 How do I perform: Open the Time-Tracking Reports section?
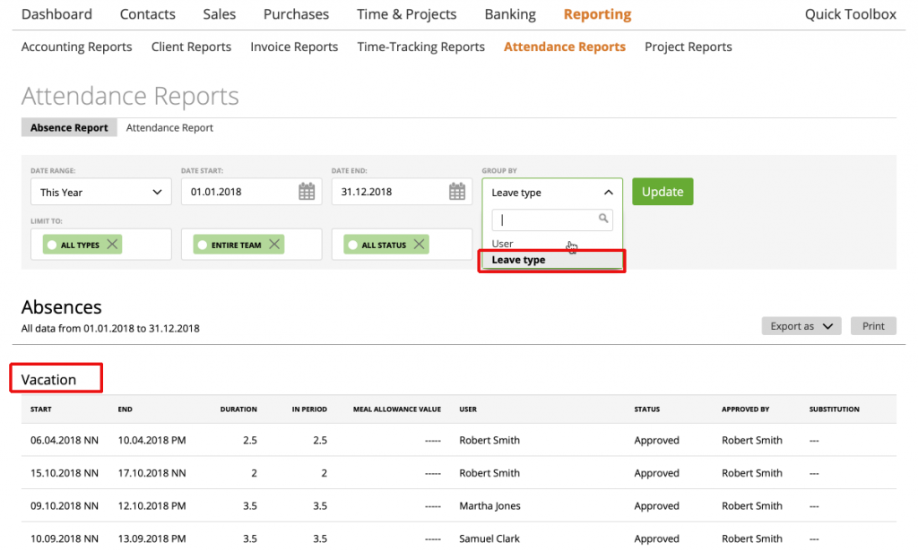pos(420,47)
